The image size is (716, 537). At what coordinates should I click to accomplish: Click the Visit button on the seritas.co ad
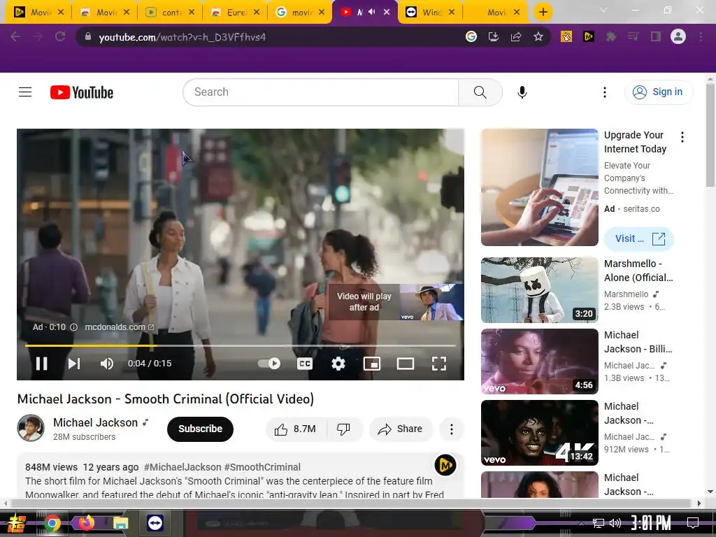point(639,239)
